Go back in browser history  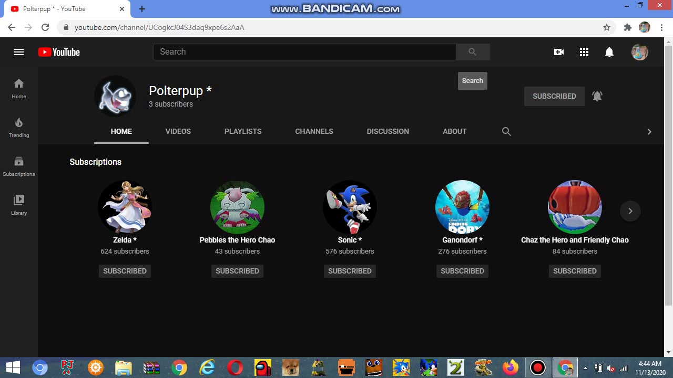(x=12, y=27)
